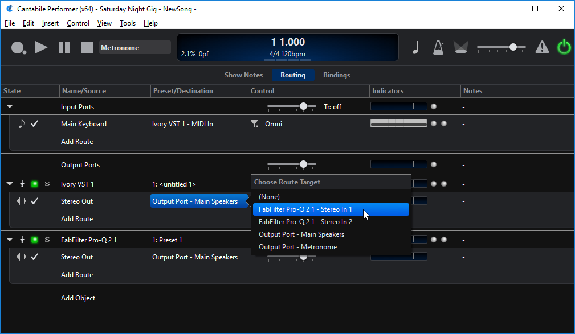Click the Omni channel setting
This screenshot has height=334, width=575.
click(274, 124)
